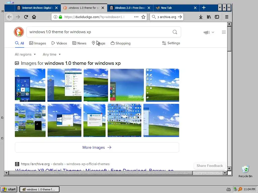Image resolution: width=258 pixels, height=193 pixels.
Task: Open the browser home page
Action: (x=34, y=17)
